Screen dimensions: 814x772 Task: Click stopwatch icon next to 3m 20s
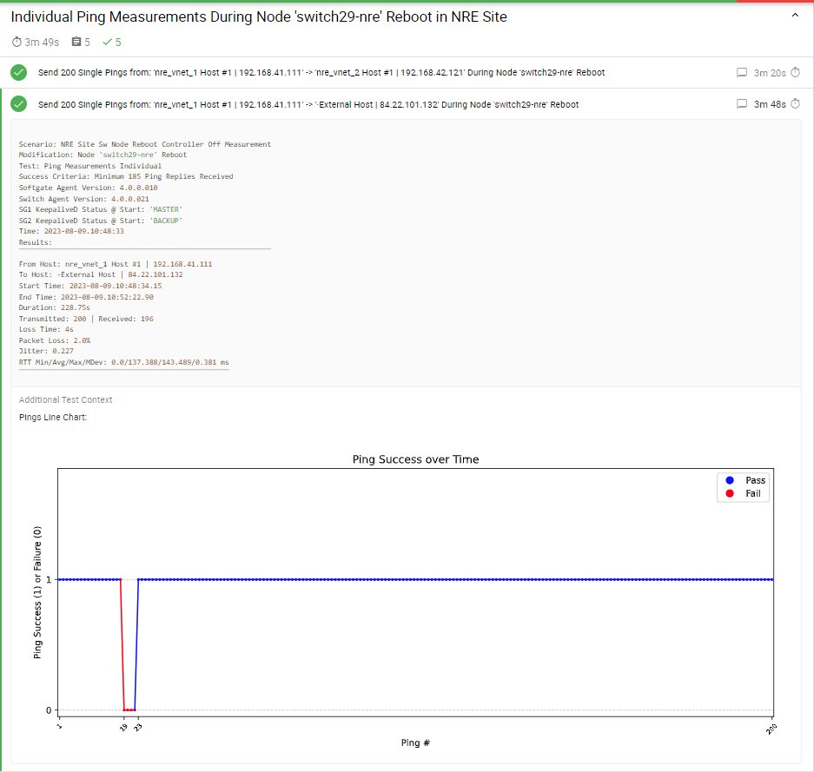795,73
